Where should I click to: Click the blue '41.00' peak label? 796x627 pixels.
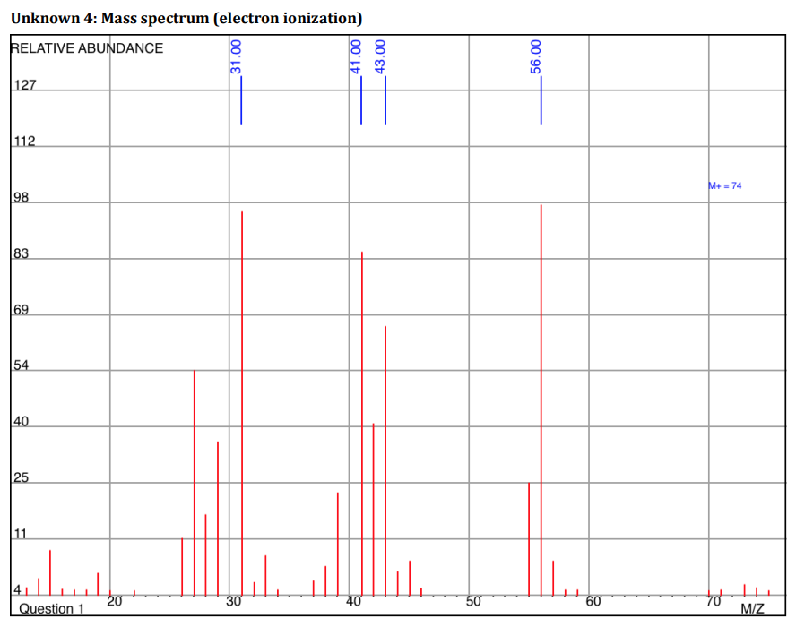356,56
